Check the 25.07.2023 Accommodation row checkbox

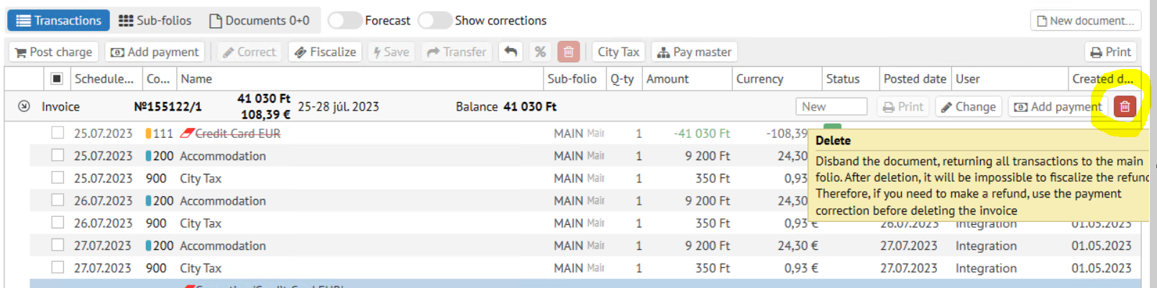coord(58,155)
